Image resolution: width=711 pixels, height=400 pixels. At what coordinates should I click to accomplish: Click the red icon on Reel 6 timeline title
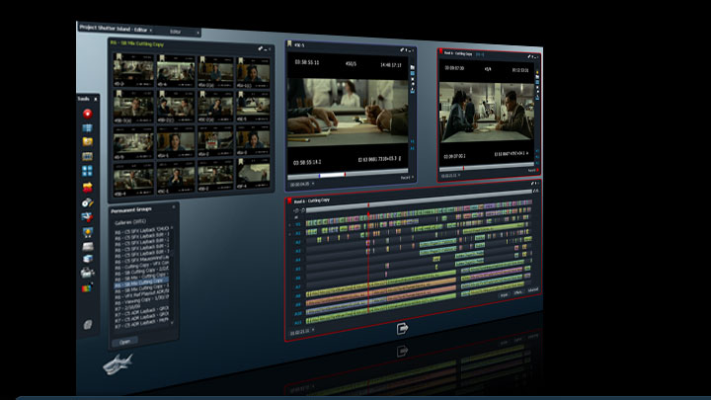288,200
